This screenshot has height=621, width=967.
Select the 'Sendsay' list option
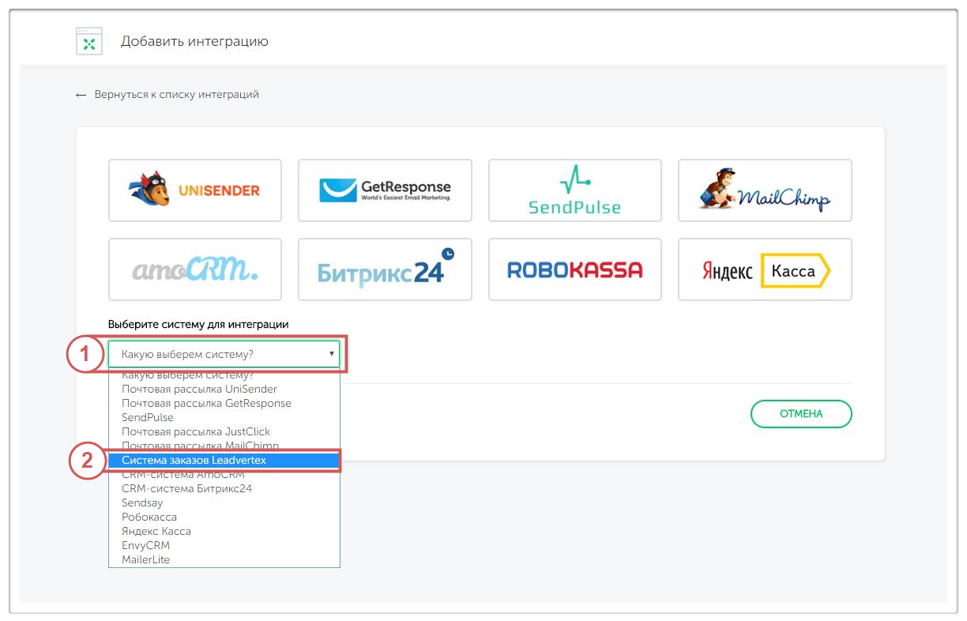[x=142, y=502]
